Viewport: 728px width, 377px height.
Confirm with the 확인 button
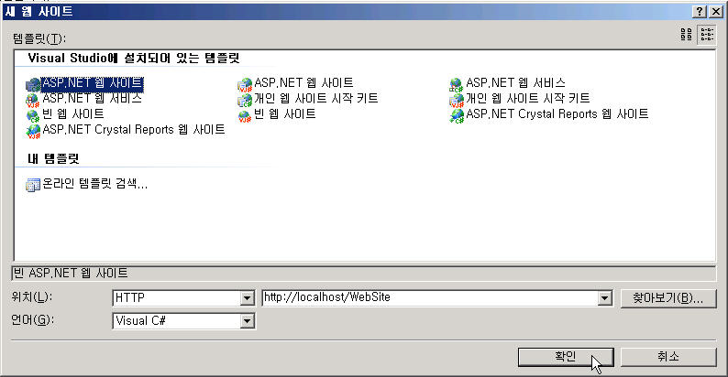[566, 357]
